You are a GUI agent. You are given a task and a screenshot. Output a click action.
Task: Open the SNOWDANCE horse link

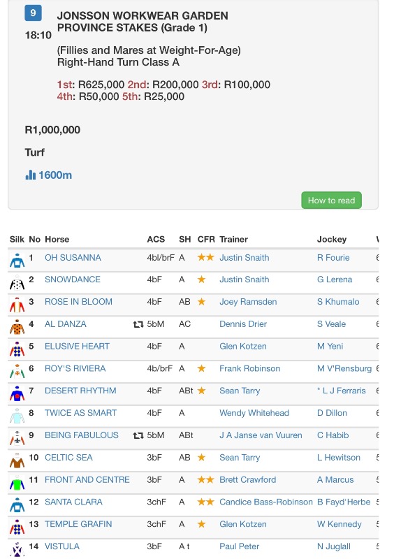click(73, 279)
